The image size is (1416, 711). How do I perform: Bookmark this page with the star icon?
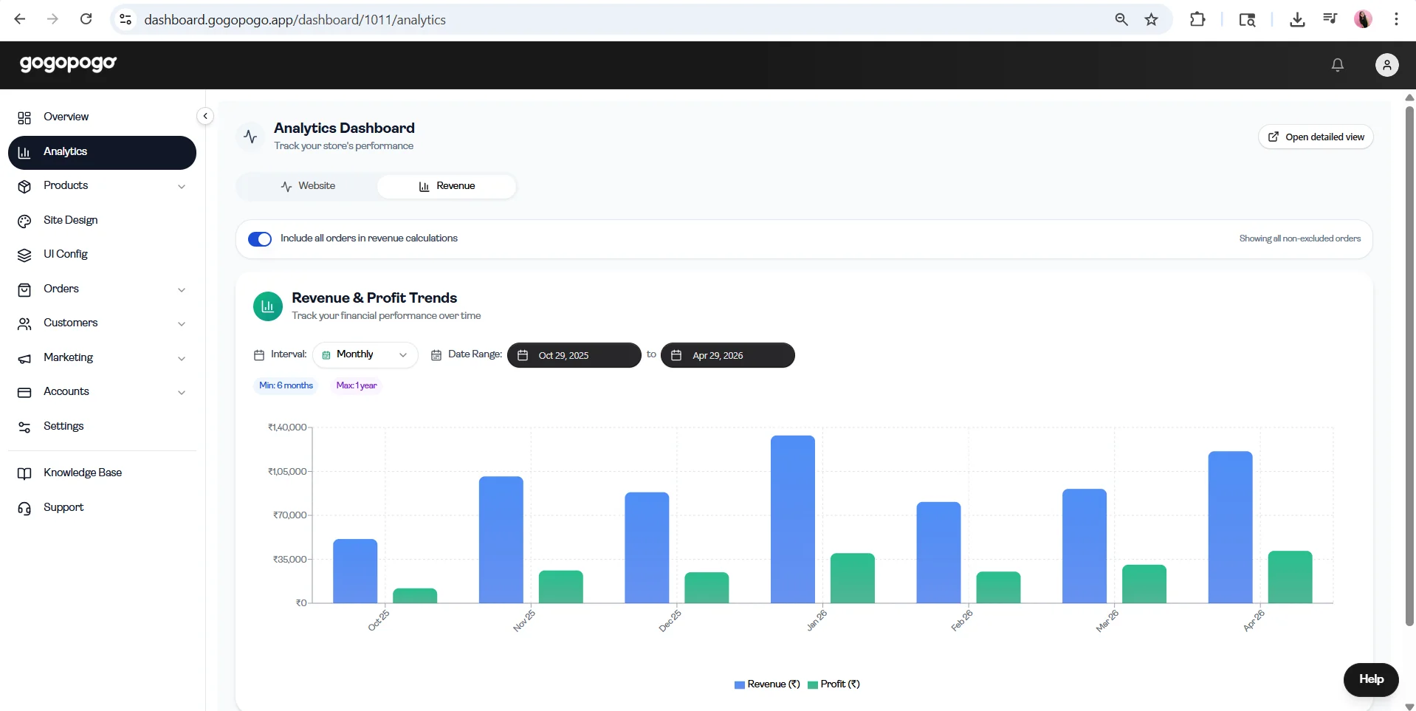[x=1151, y=20]
